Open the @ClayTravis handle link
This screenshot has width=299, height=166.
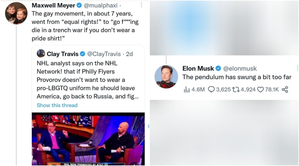pos(104,54)
